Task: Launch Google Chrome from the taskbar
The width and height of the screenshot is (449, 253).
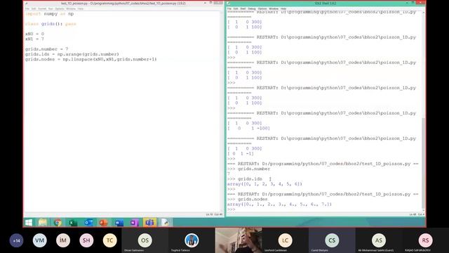Action: pyautogui.click(x=58, y=223)
